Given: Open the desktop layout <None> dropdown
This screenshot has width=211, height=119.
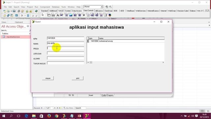Looking at the screenshot, I should click(x=102, y=7).
